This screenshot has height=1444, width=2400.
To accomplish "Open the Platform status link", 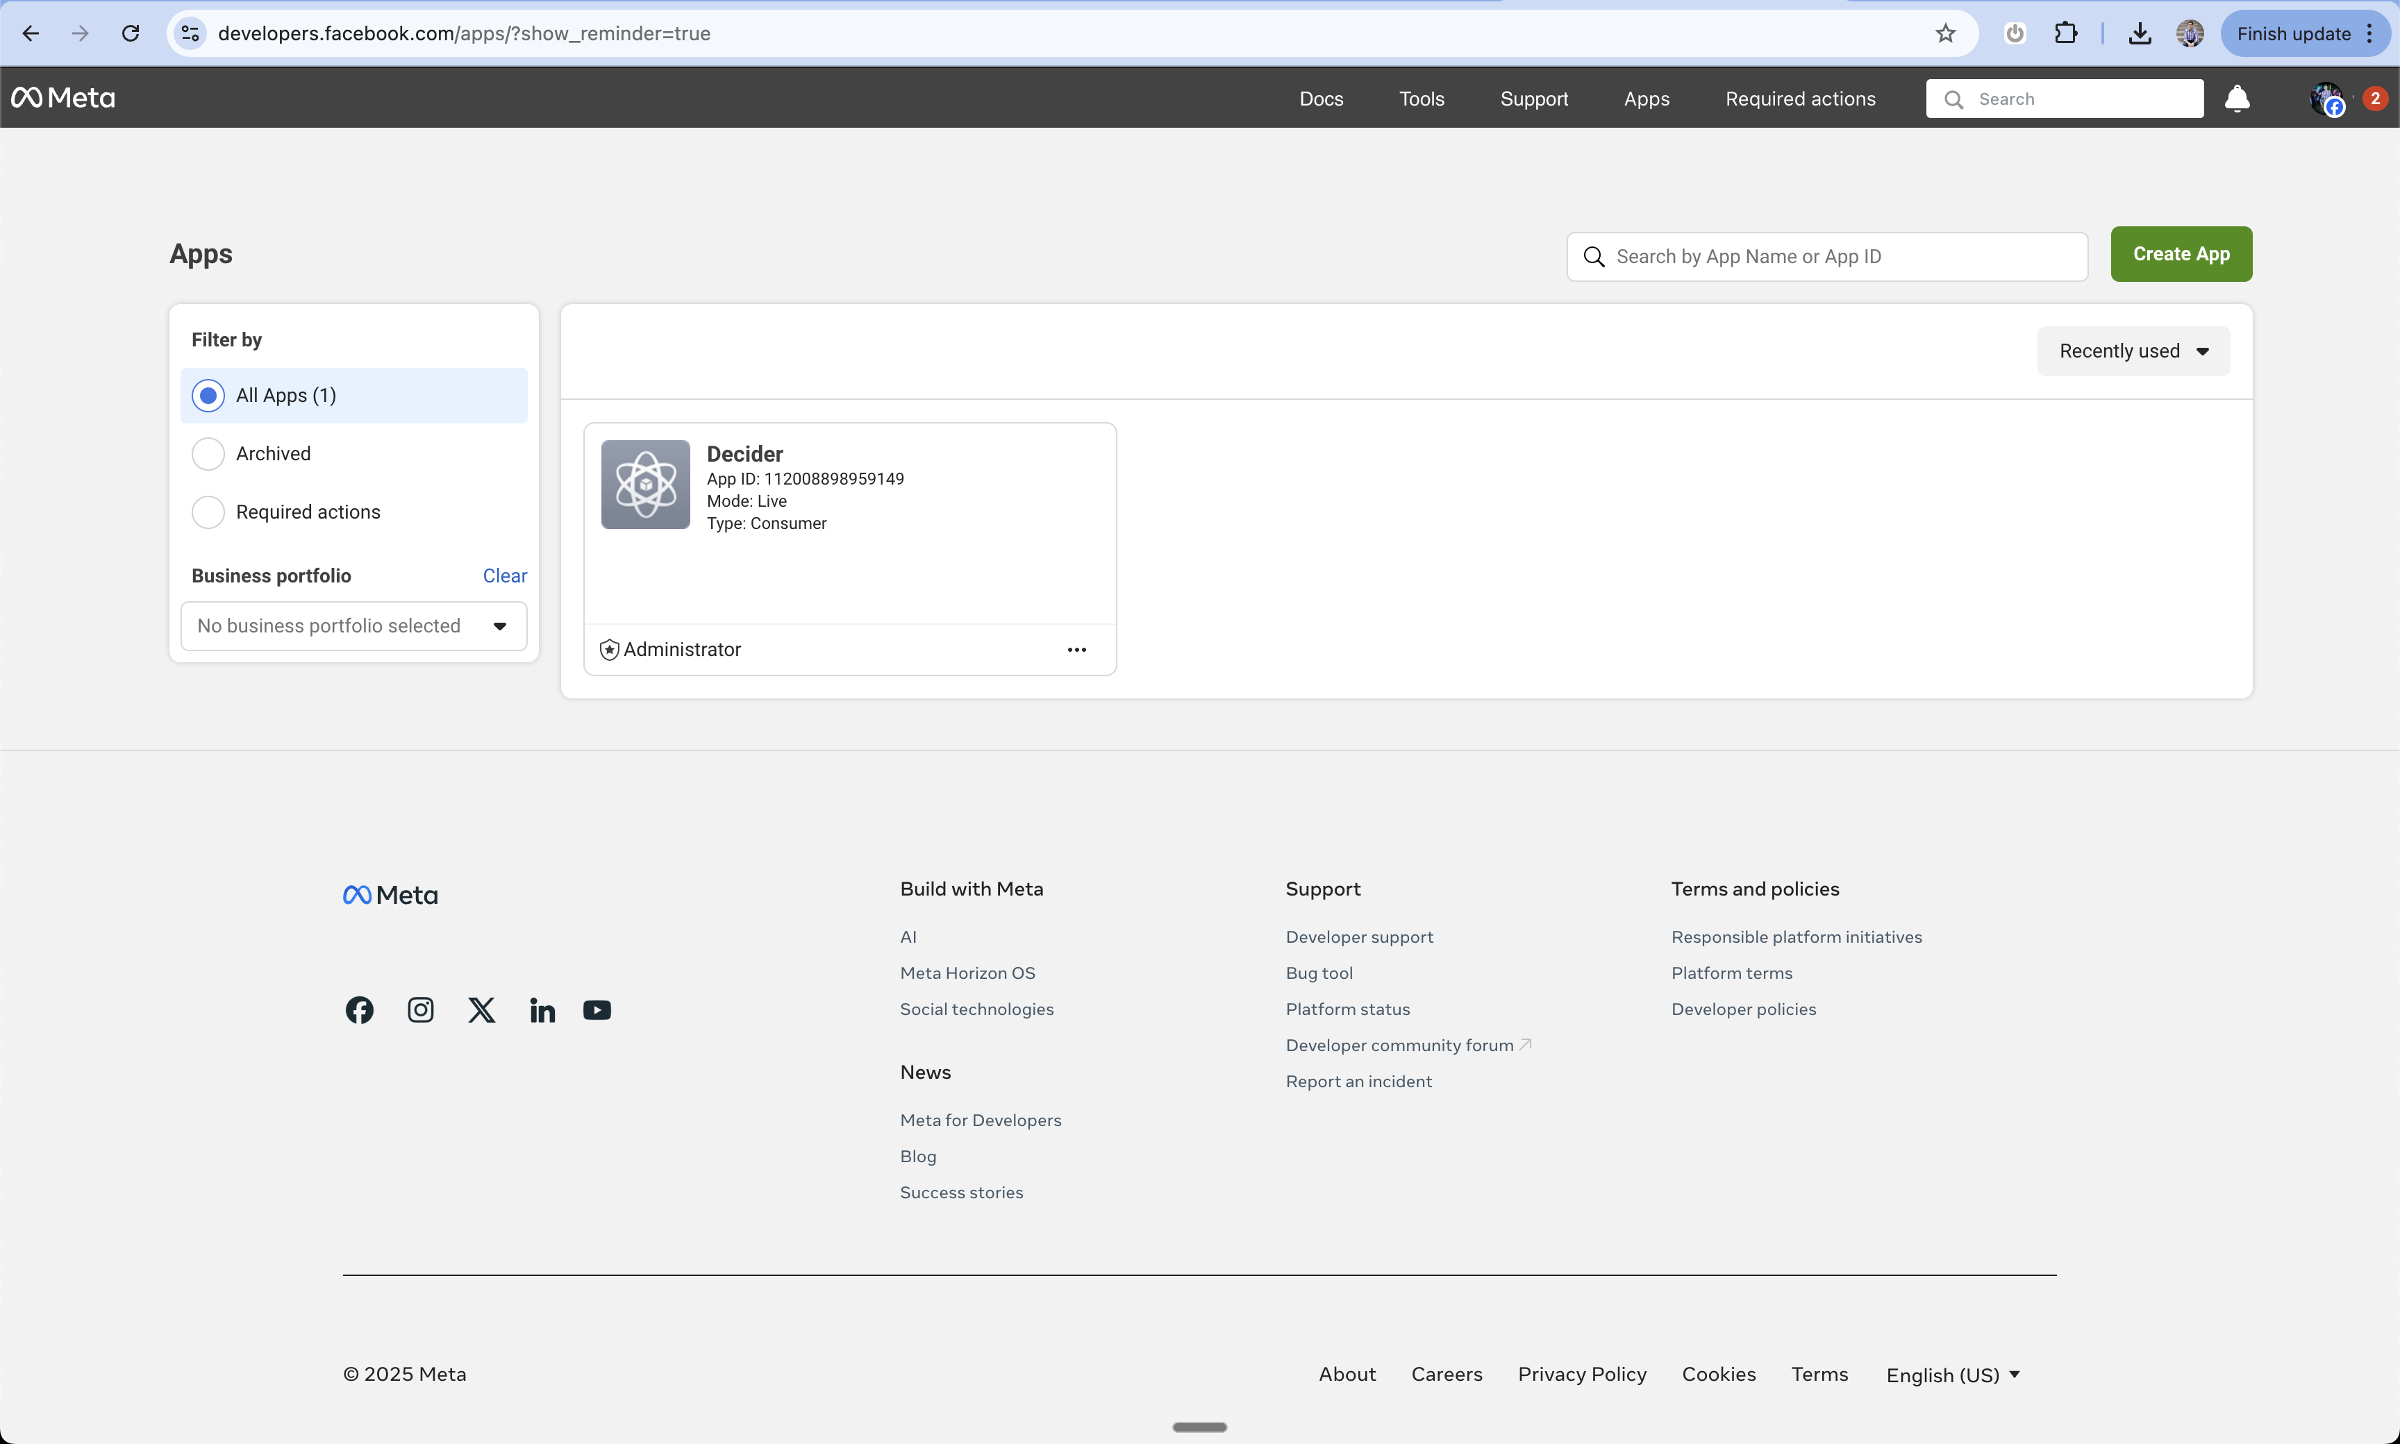I will point(1347,1009).
